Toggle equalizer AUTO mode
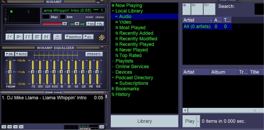The width and height of the screenshot is (264, 130). [x=21, y=54]
